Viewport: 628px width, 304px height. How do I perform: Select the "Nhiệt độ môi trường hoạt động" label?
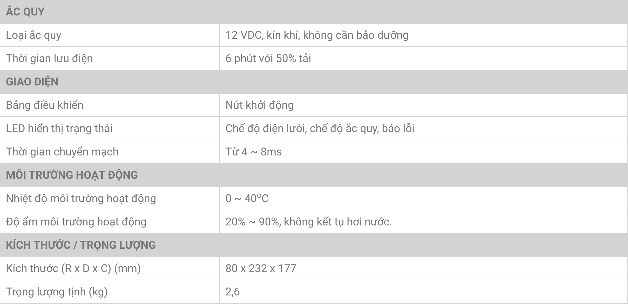click(x=81, y=198)
